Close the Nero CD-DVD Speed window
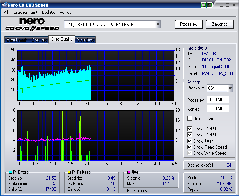 (x=234, y=5)
